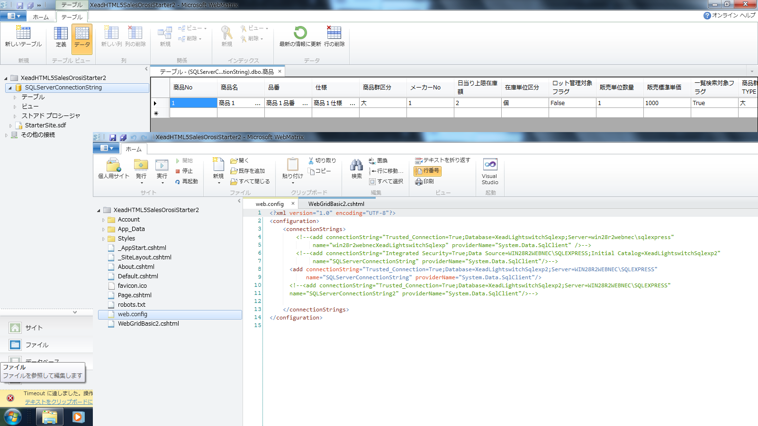Expand Styles folder in file tree
The width and height of the screenshot is (758, 426).
(103, 239)
